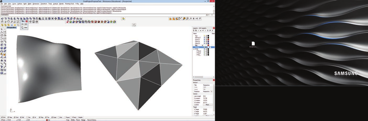Select the pointer tool in left sidebar

tap(2, 29)
